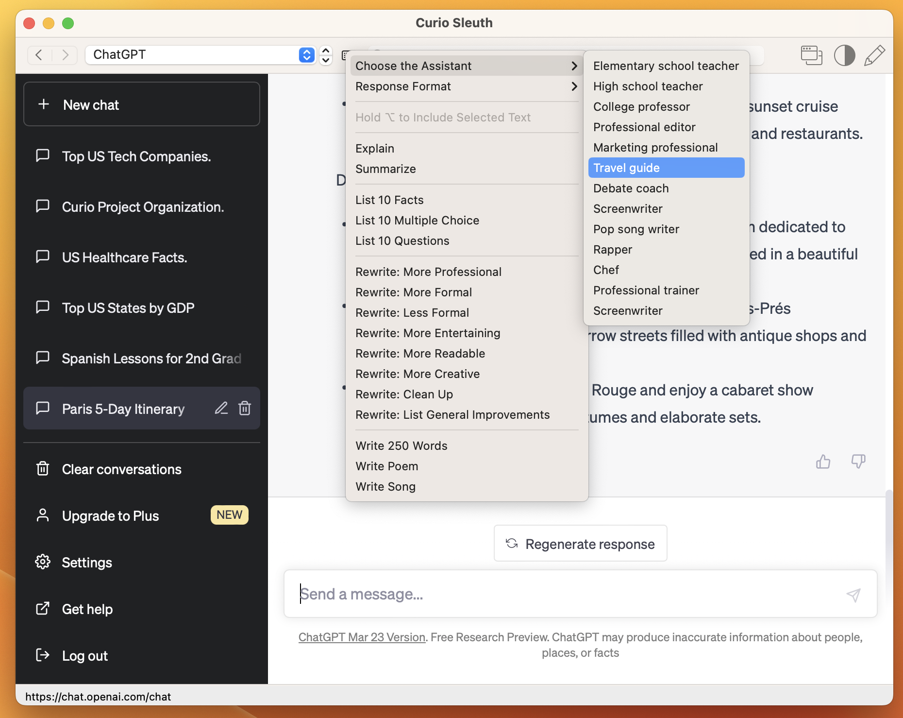The width and height of the screenshot is (903, 718).
Task: Open Settings via the gear icon
Action: click(43, 562)
